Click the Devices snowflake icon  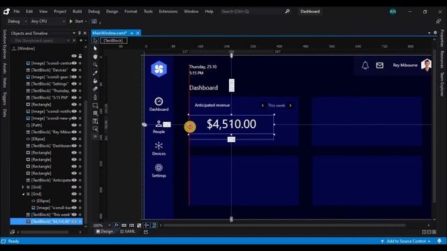click(x=159, y=146)
